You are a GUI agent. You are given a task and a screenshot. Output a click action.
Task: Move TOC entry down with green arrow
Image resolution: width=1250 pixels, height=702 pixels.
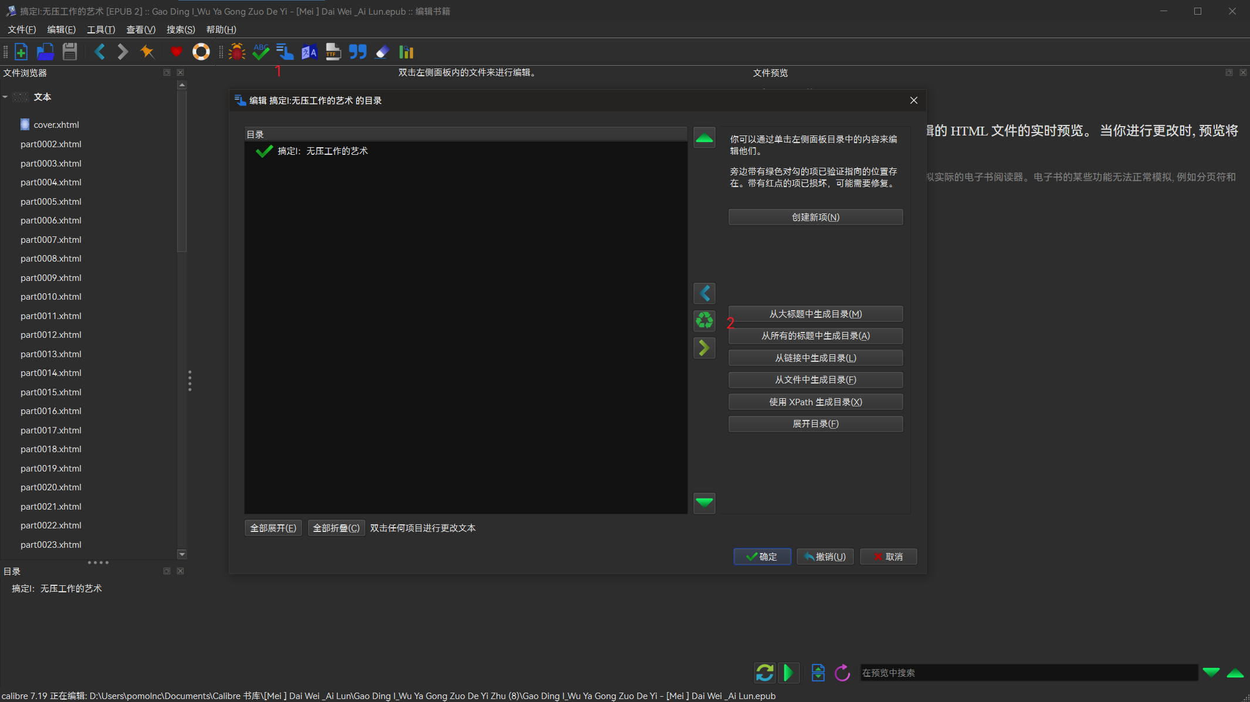[704, 503]
